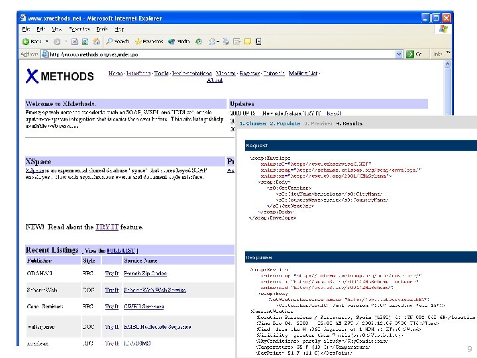Click the Request section header bar
Image resolution: width=477 pixels, height=358 pixels.
pyautogui.click(x=361, y=145)
